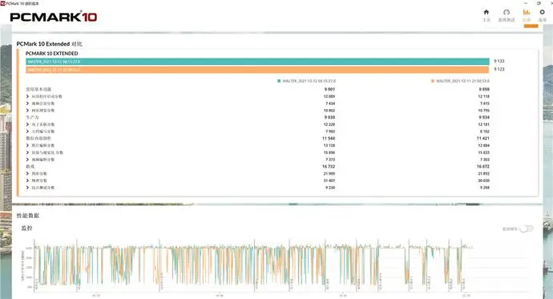Expand the physics score row (31 407)
This screenshot has height=299, width=553.
27,180
